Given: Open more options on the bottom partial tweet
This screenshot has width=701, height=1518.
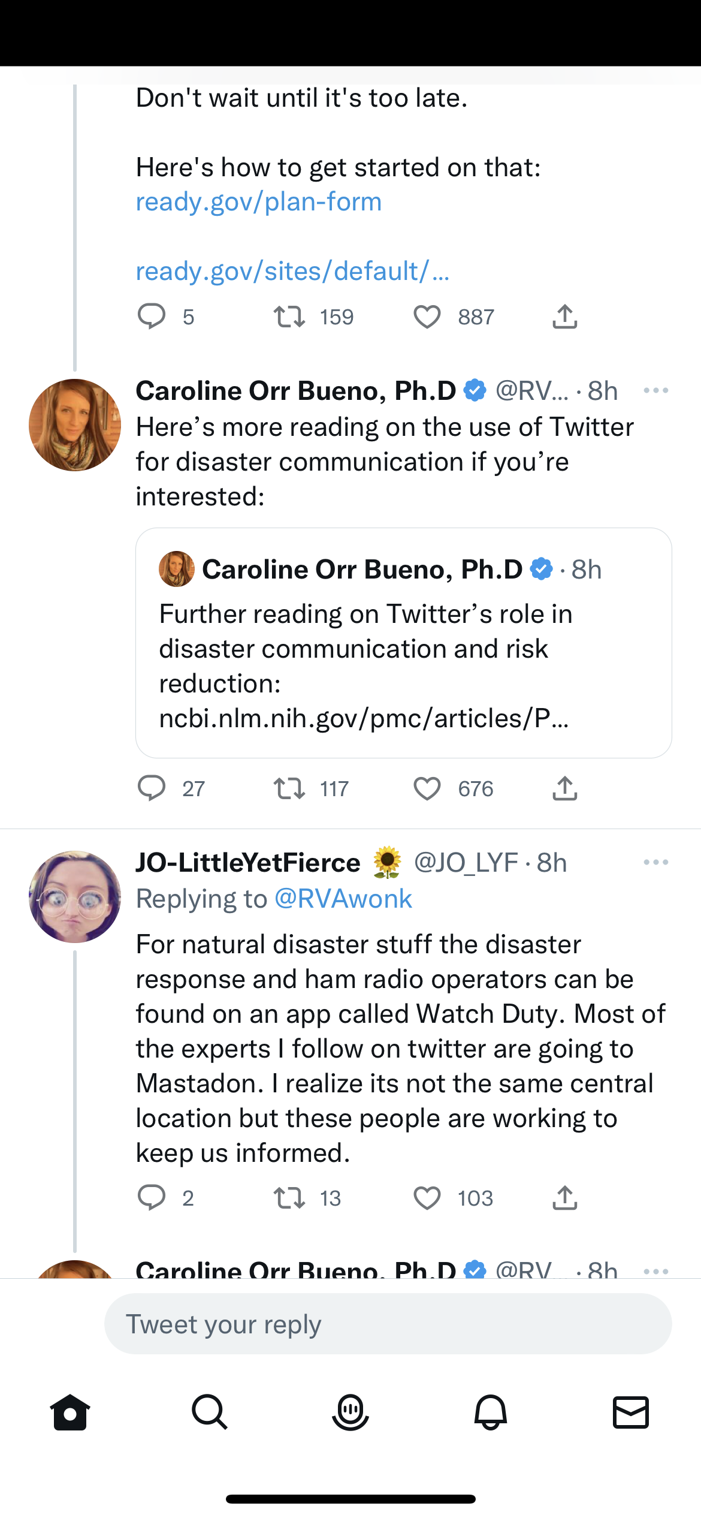Looking at the screenshot, I should 655,1270.
